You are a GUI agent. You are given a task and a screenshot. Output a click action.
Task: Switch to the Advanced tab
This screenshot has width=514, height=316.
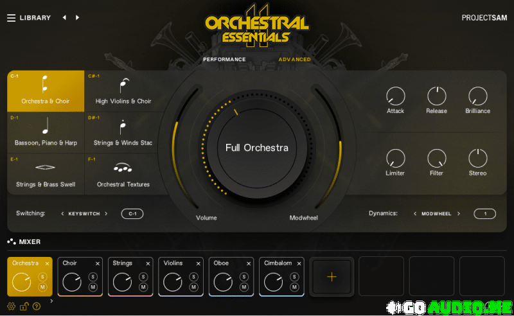[294, 60]
